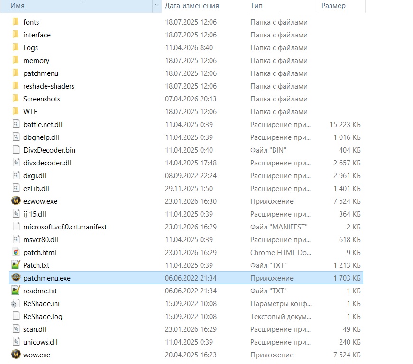Click the ReShade.ini settings file icon

click(16, 303)
